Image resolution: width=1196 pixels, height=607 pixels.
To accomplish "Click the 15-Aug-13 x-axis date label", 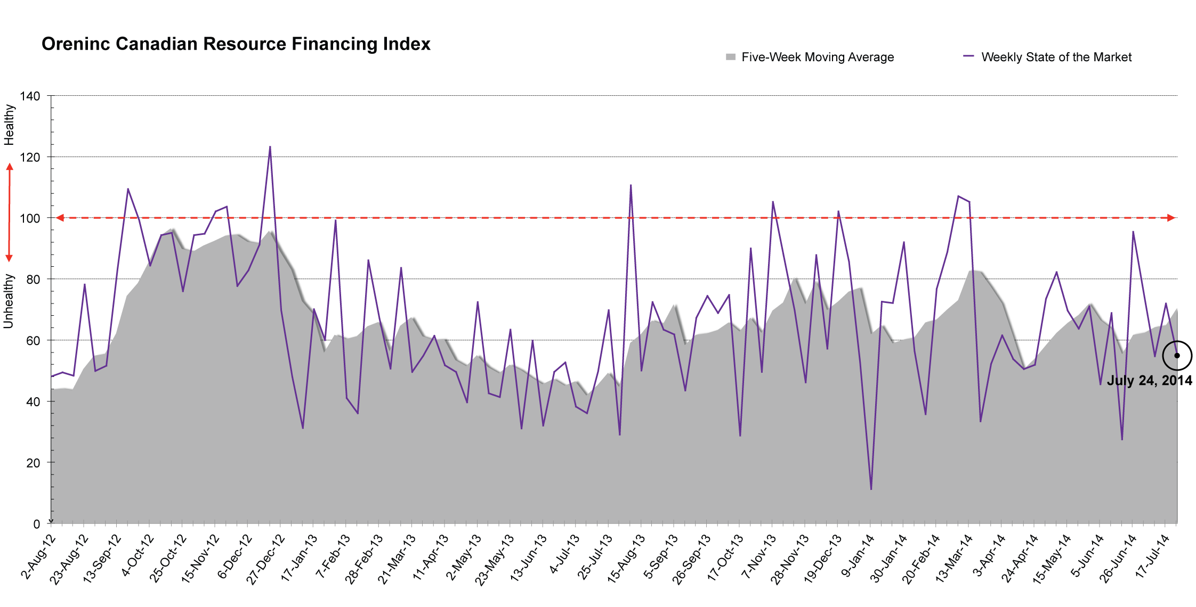I will click(626, 559).
